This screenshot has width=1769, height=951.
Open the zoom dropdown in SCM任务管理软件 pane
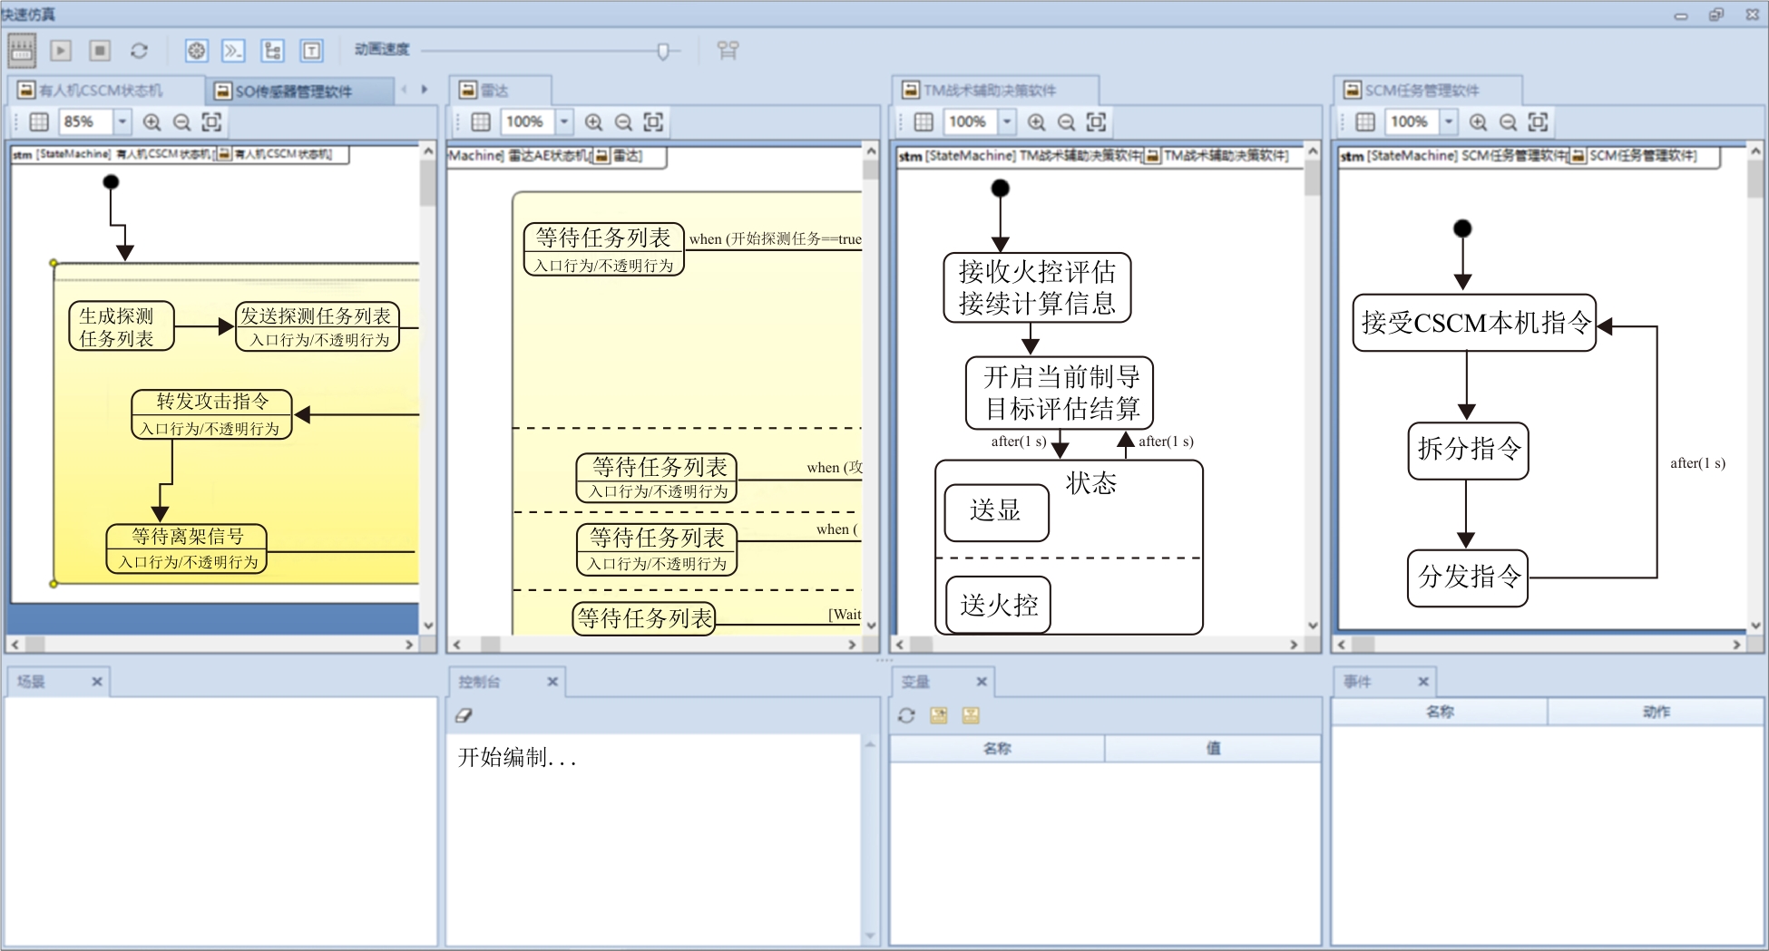click(x=1449, y=122)
